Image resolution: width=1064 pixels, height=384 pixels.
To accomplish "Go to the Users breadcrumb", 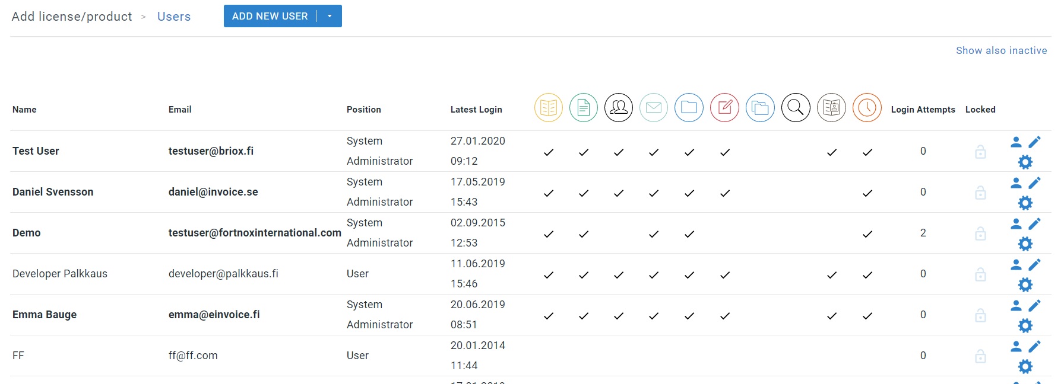I will point(174,17).
